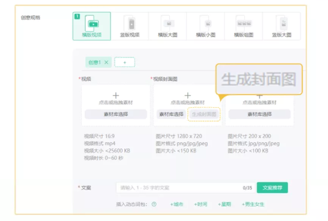This screenshot has height=221, width=328.
Task: Choose the 横版小图 creative format
Action: [x=206, y=26]
